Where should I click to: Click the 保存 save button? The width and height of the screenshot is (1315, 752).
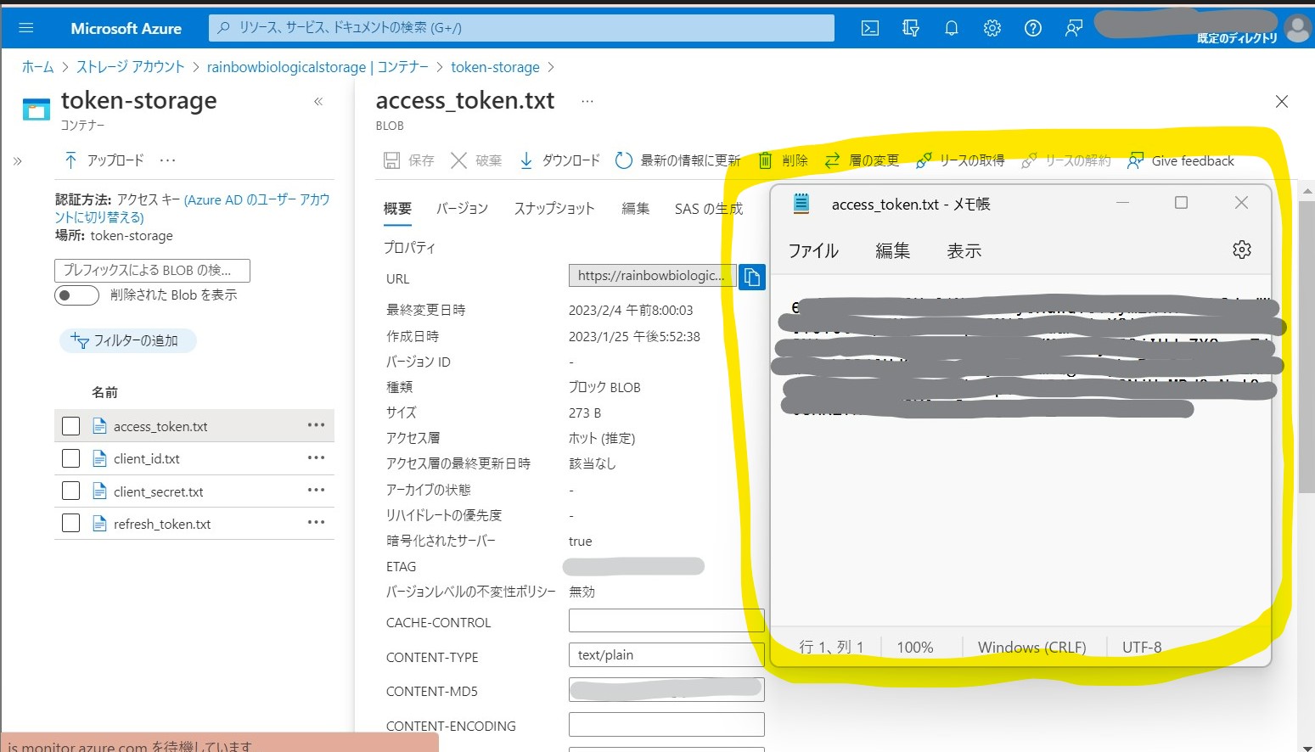[x=408, y=160]
